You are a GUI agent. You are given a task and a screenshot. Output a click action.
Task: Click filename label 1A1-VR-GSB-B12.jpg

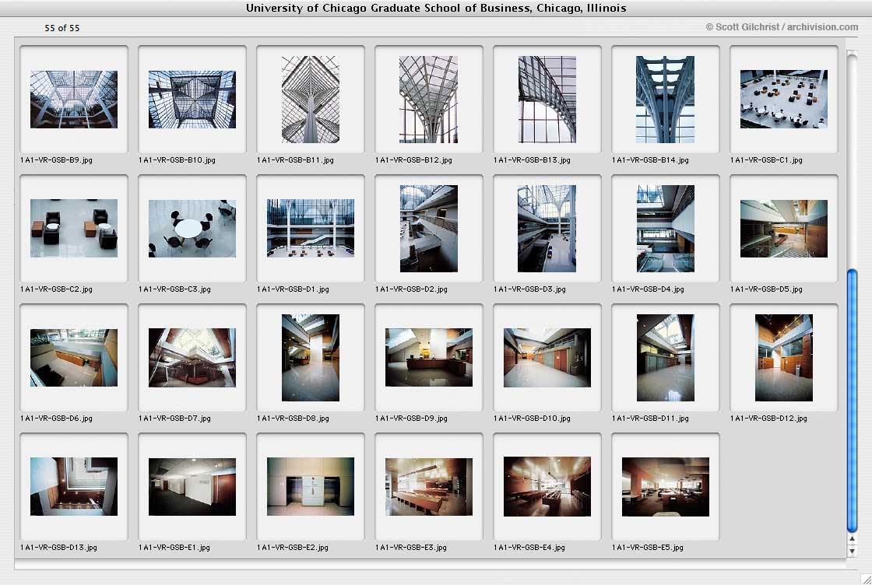click(413, 160)
